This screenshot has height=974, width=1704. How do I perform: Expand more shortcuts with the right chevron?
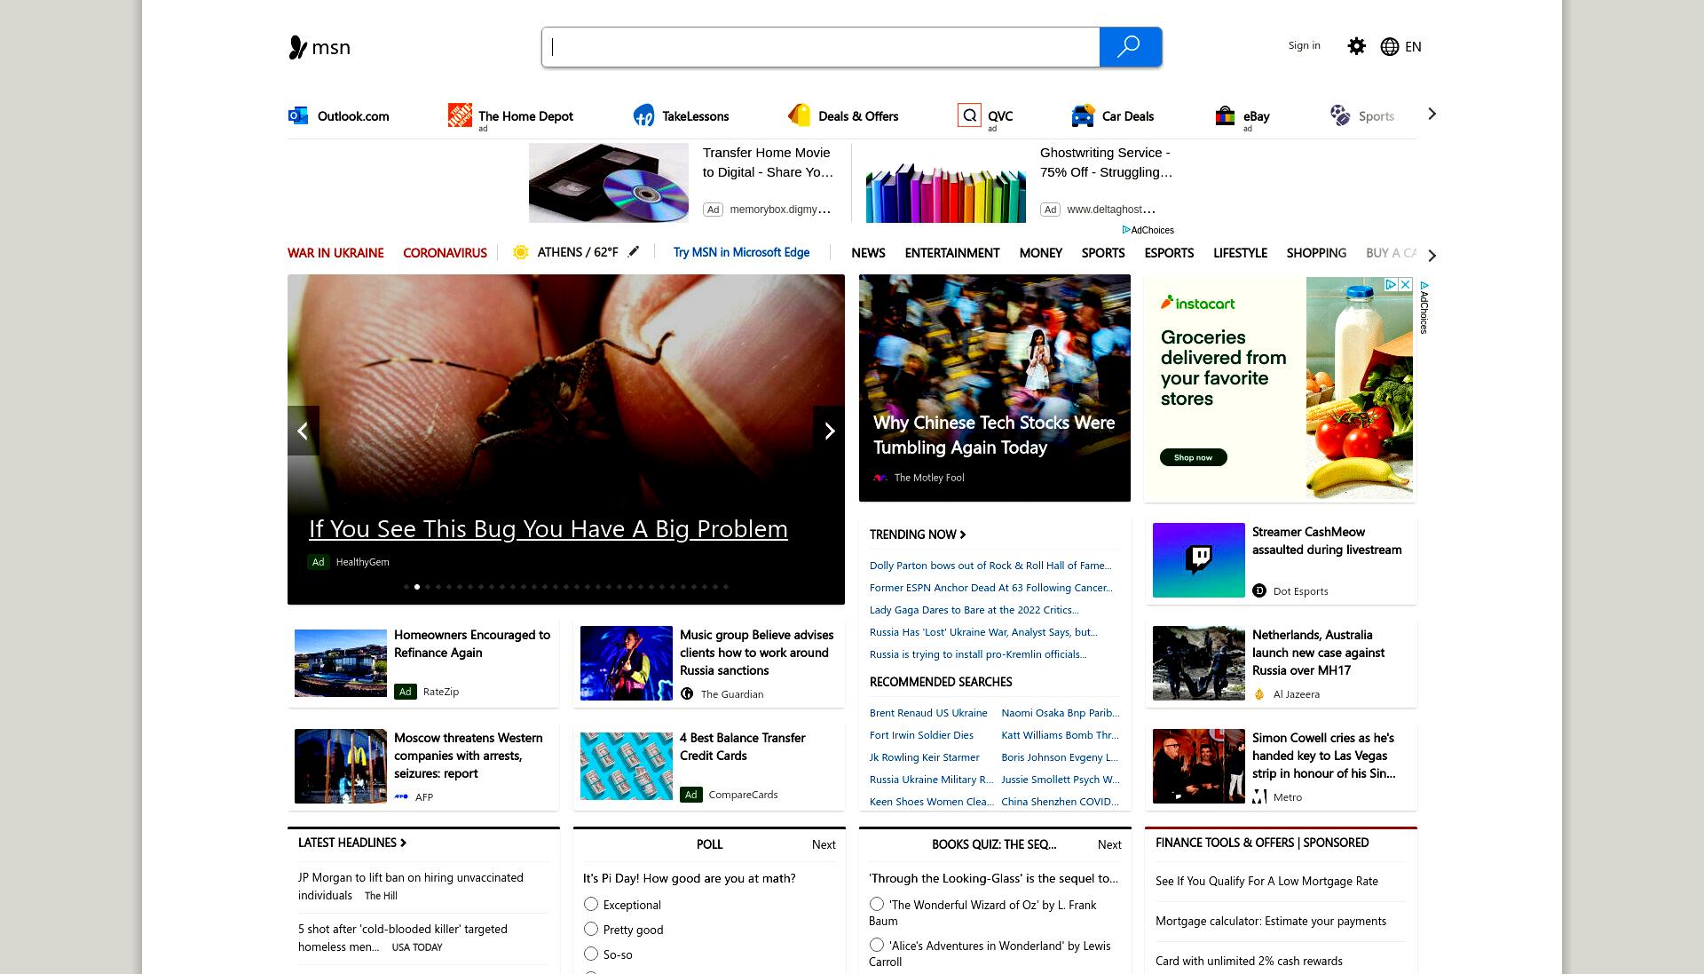(1432, 114)
